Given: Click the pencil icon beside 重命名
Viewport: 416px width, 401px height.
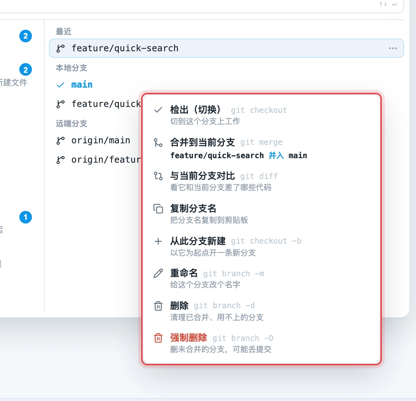Looking at the screenshot, I should 158,273.
